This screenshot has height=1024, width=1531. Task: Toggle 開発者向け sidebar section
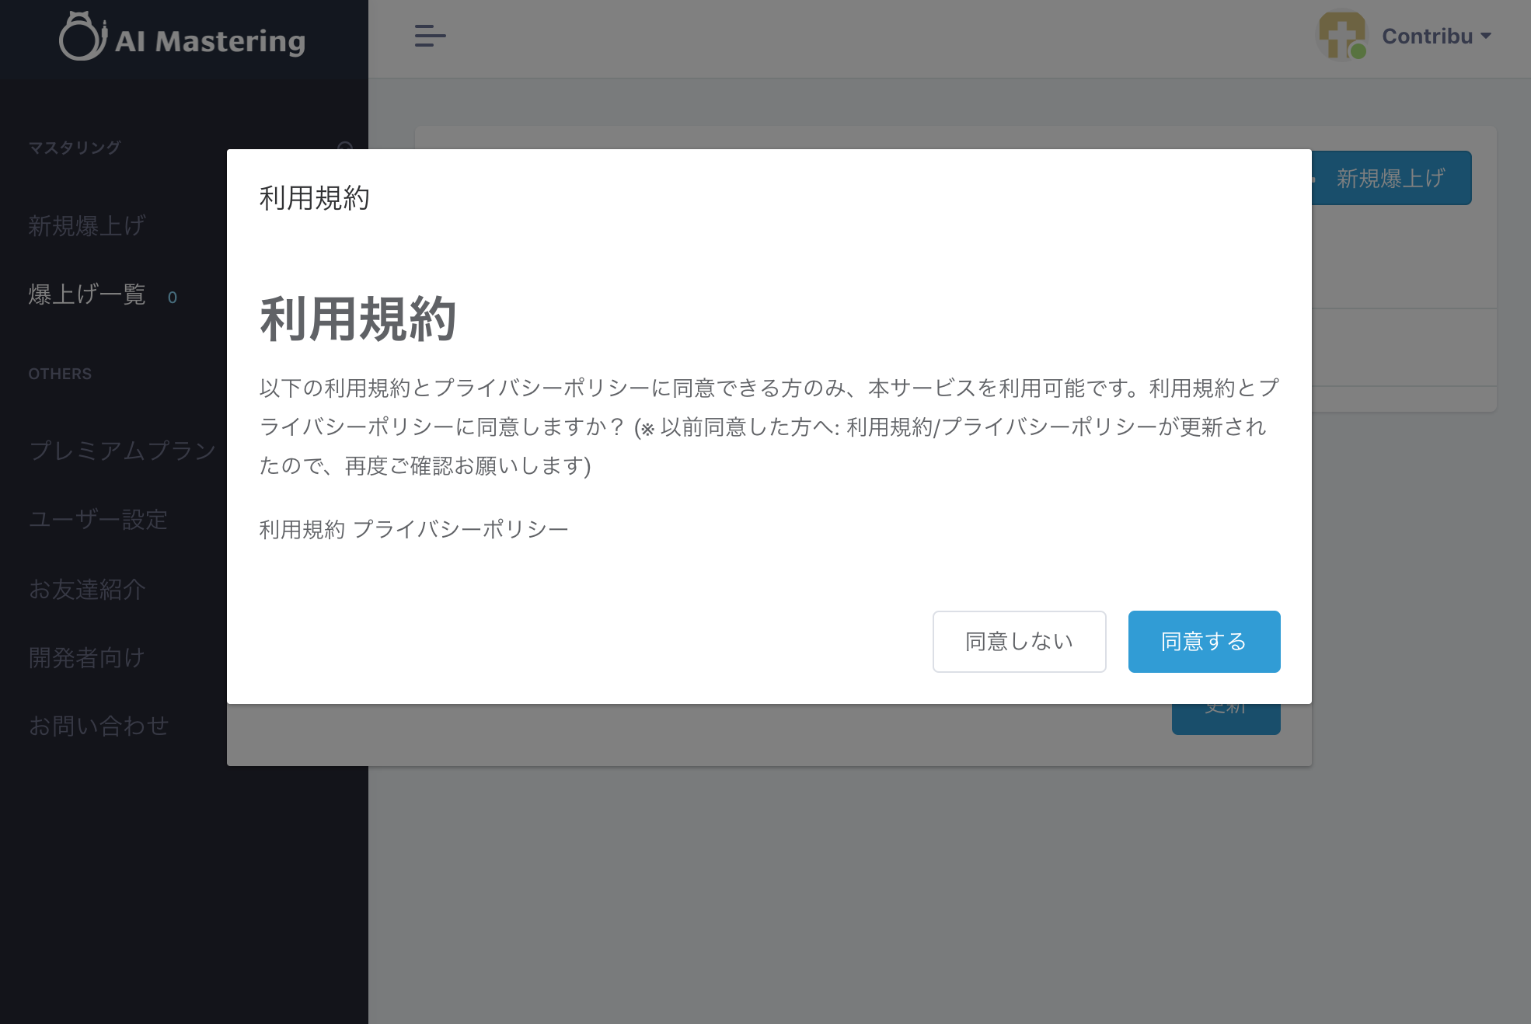pos(85,656)
